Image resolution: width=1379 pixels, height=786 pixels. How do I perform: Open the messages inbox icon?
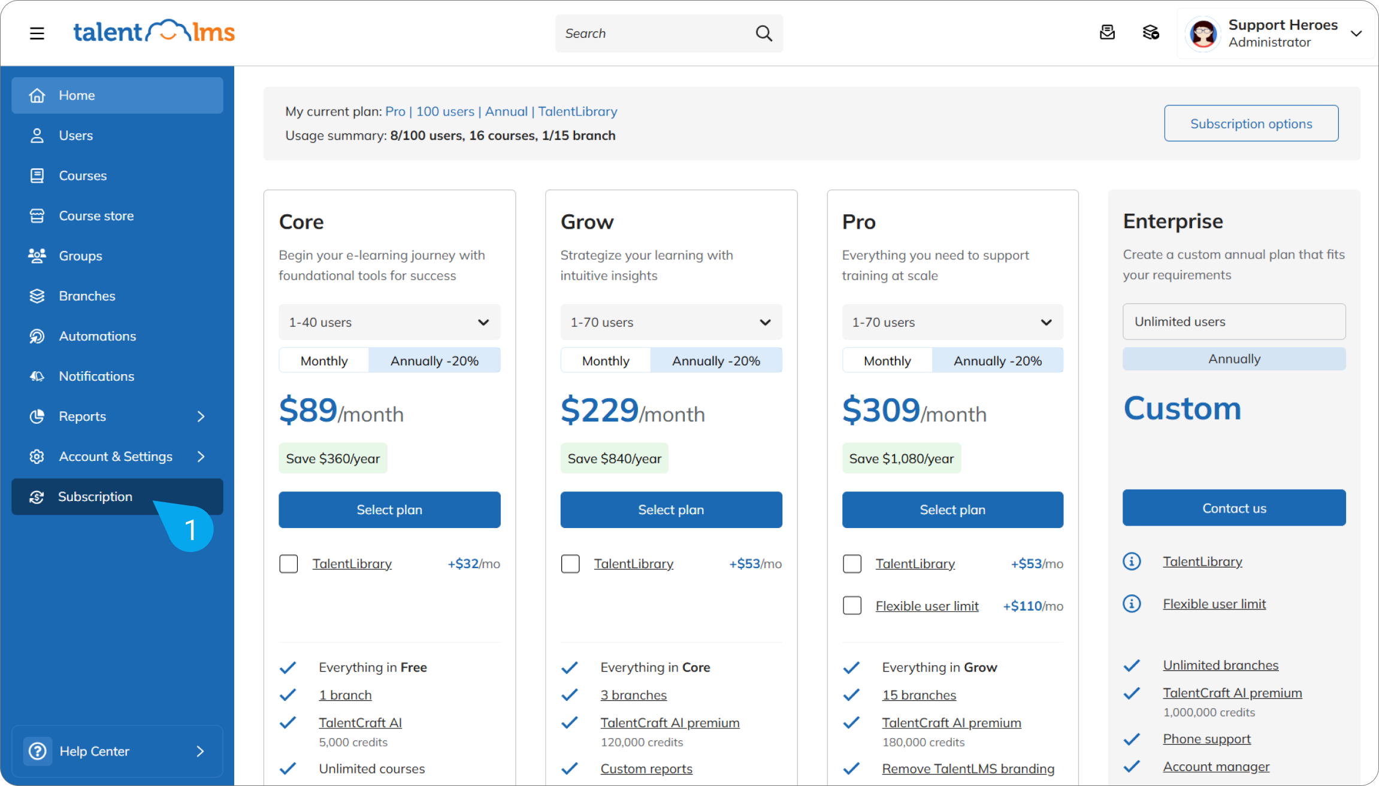click(x=1107, y=32)
